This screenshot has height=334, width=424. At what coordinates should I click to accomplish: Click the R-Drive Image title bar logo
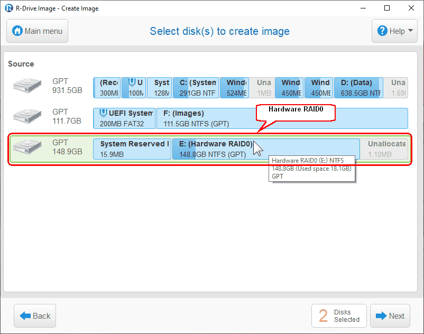(9, 8)
